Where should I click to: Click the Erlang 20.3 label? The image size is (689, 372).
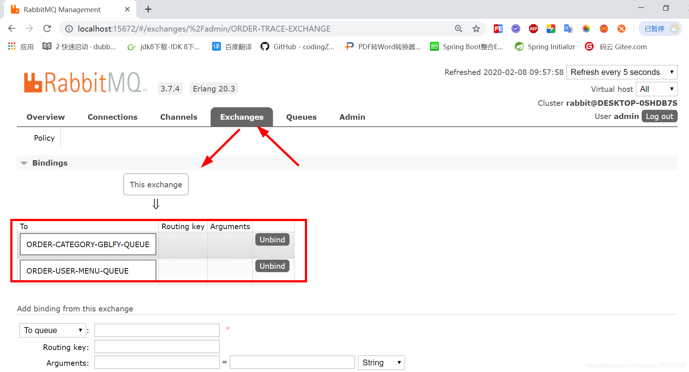(x=214, y=89)
